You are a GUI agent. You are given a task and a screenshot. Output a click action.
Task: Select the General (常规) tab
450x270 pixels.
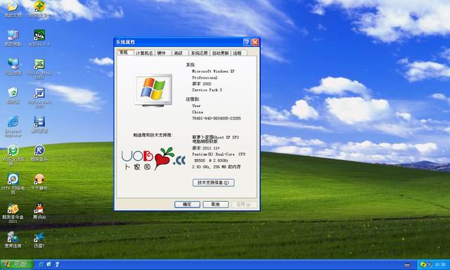(125, 53)
